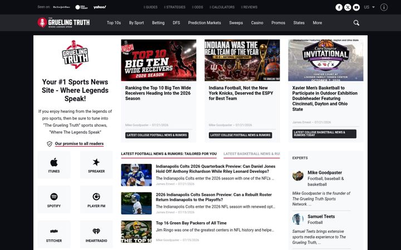Open 2026 Colts Season Preview headline

(214, 197)
